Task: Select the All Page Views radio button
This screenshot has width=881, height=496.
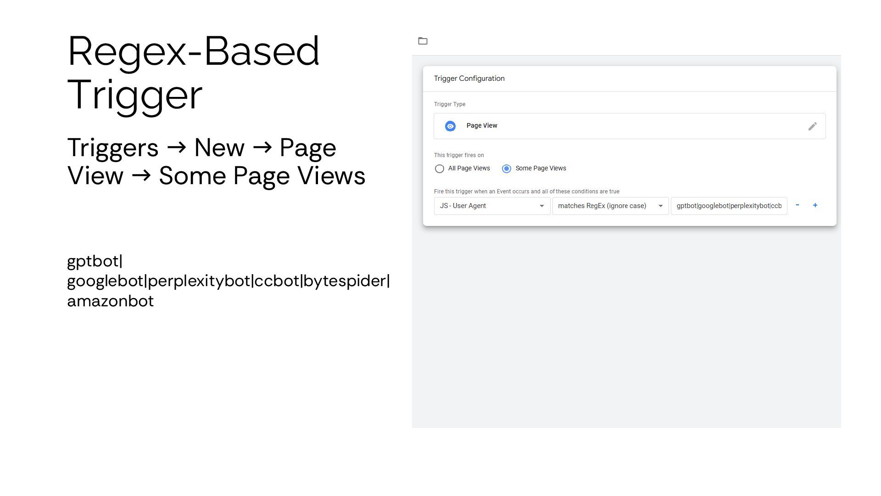Action: tap(440, 169)
